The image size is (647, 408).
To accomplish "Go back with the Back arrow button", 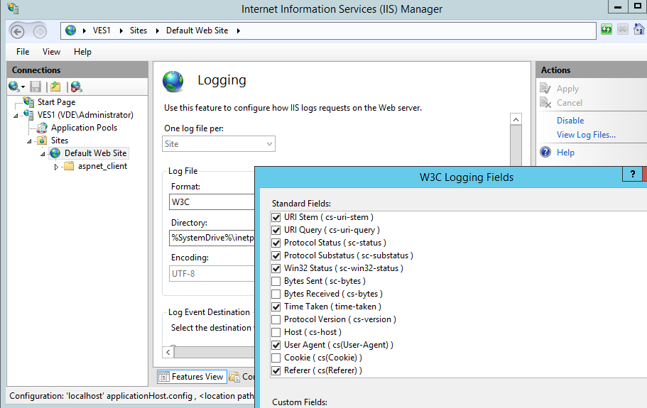I will (x=17, y=31).
